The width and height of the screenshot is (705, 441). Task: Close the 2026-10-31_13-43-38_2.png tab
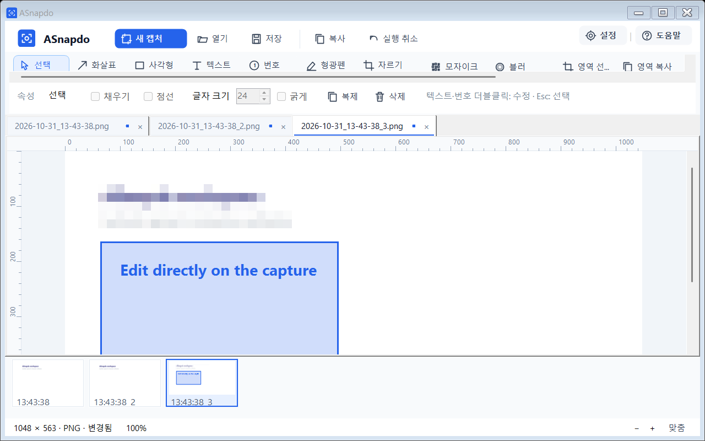pyautogui.click(x=283, y=127)
